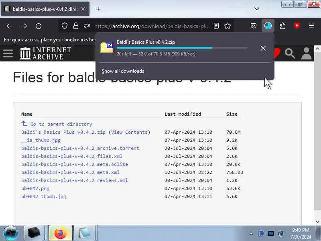This screenshot has height=241, width=321.
Task: Toggle the downloads progress toolbar button
Action: point(268,26)
